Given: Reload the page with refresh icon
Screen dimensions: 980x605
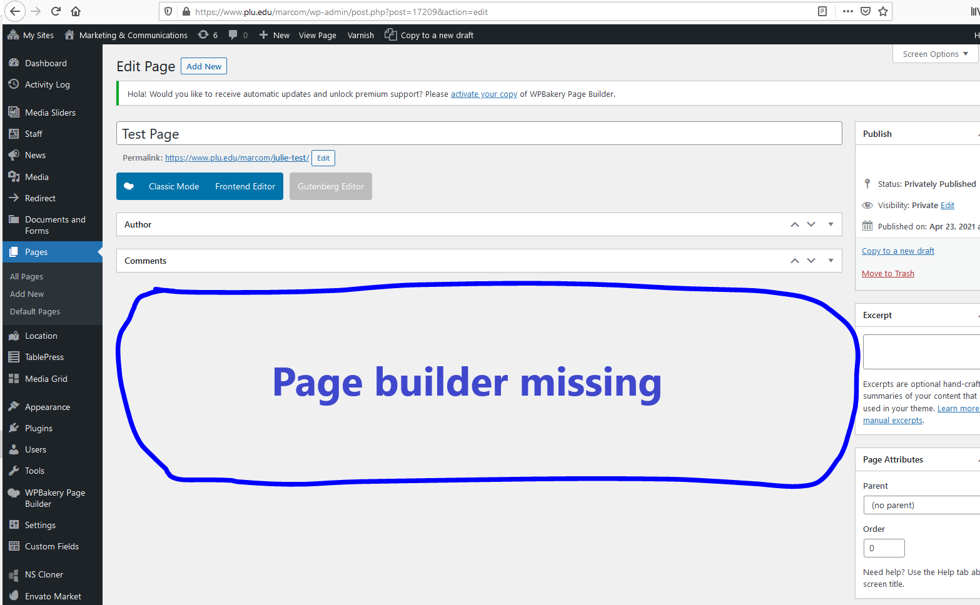Looking at the screenshot, I should pos(56,11).
